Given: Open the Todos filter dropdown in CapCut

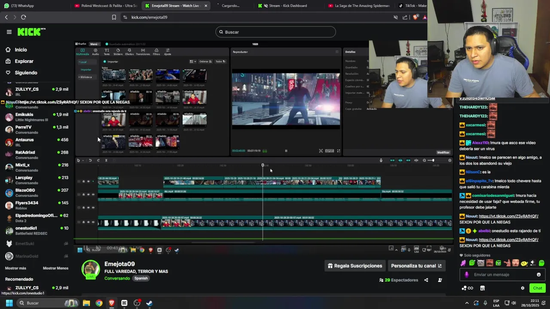Looking at the screenshot, I should coord(220,61).
